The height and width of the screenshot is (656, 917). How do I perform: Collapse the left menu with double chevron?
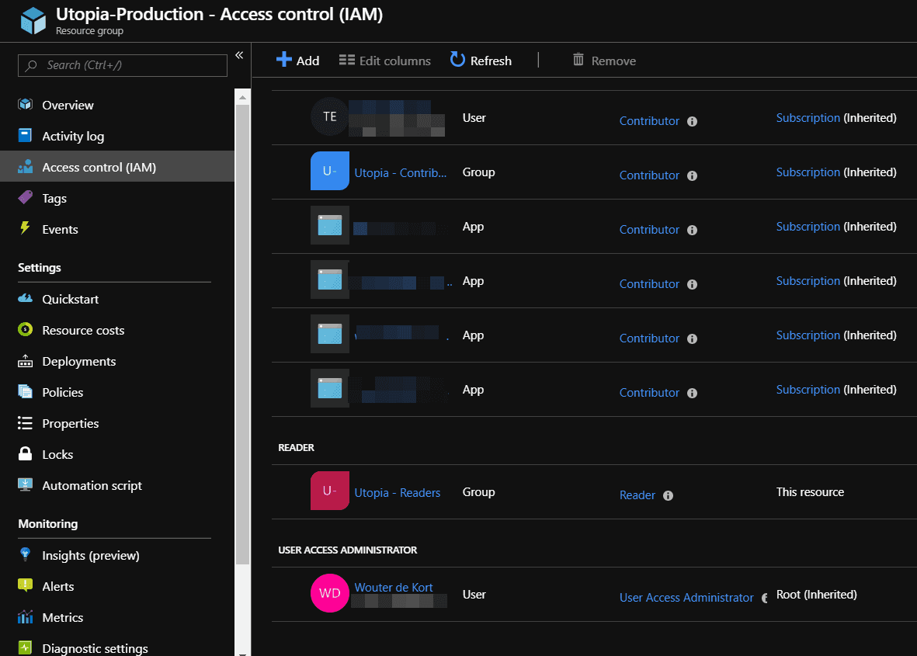coord(239,55)
